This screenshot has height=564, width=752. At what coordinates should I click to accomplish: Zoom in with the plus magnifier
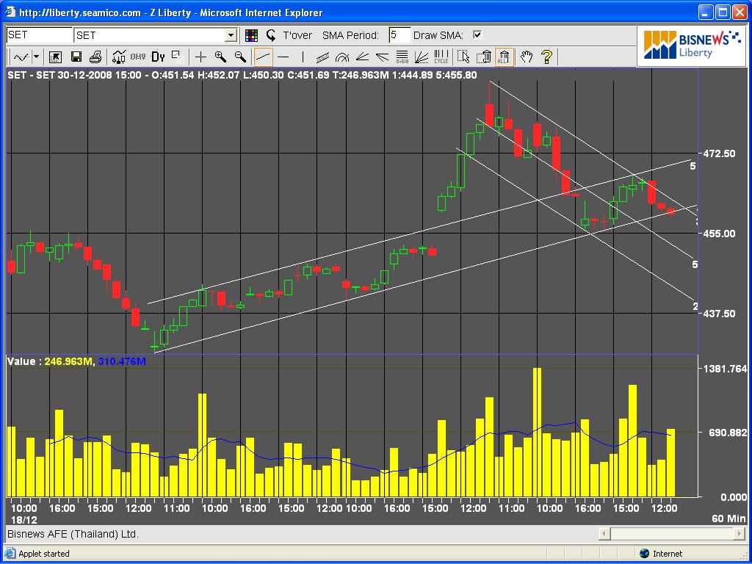[x=220, y=57]
